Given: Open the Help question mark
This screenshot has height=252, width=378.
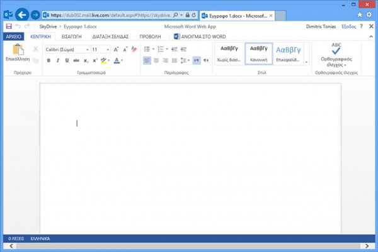Looking at the screenshot, I should click(x=361, y=26).
